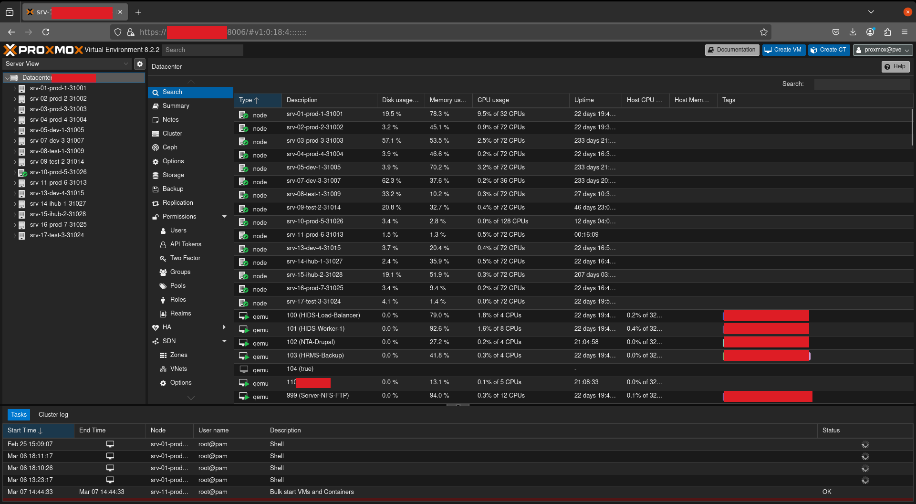Open the Pools entry

tap(190, 286)
